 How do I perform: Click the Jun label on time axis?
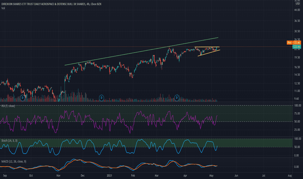click(x=236, y=176)
